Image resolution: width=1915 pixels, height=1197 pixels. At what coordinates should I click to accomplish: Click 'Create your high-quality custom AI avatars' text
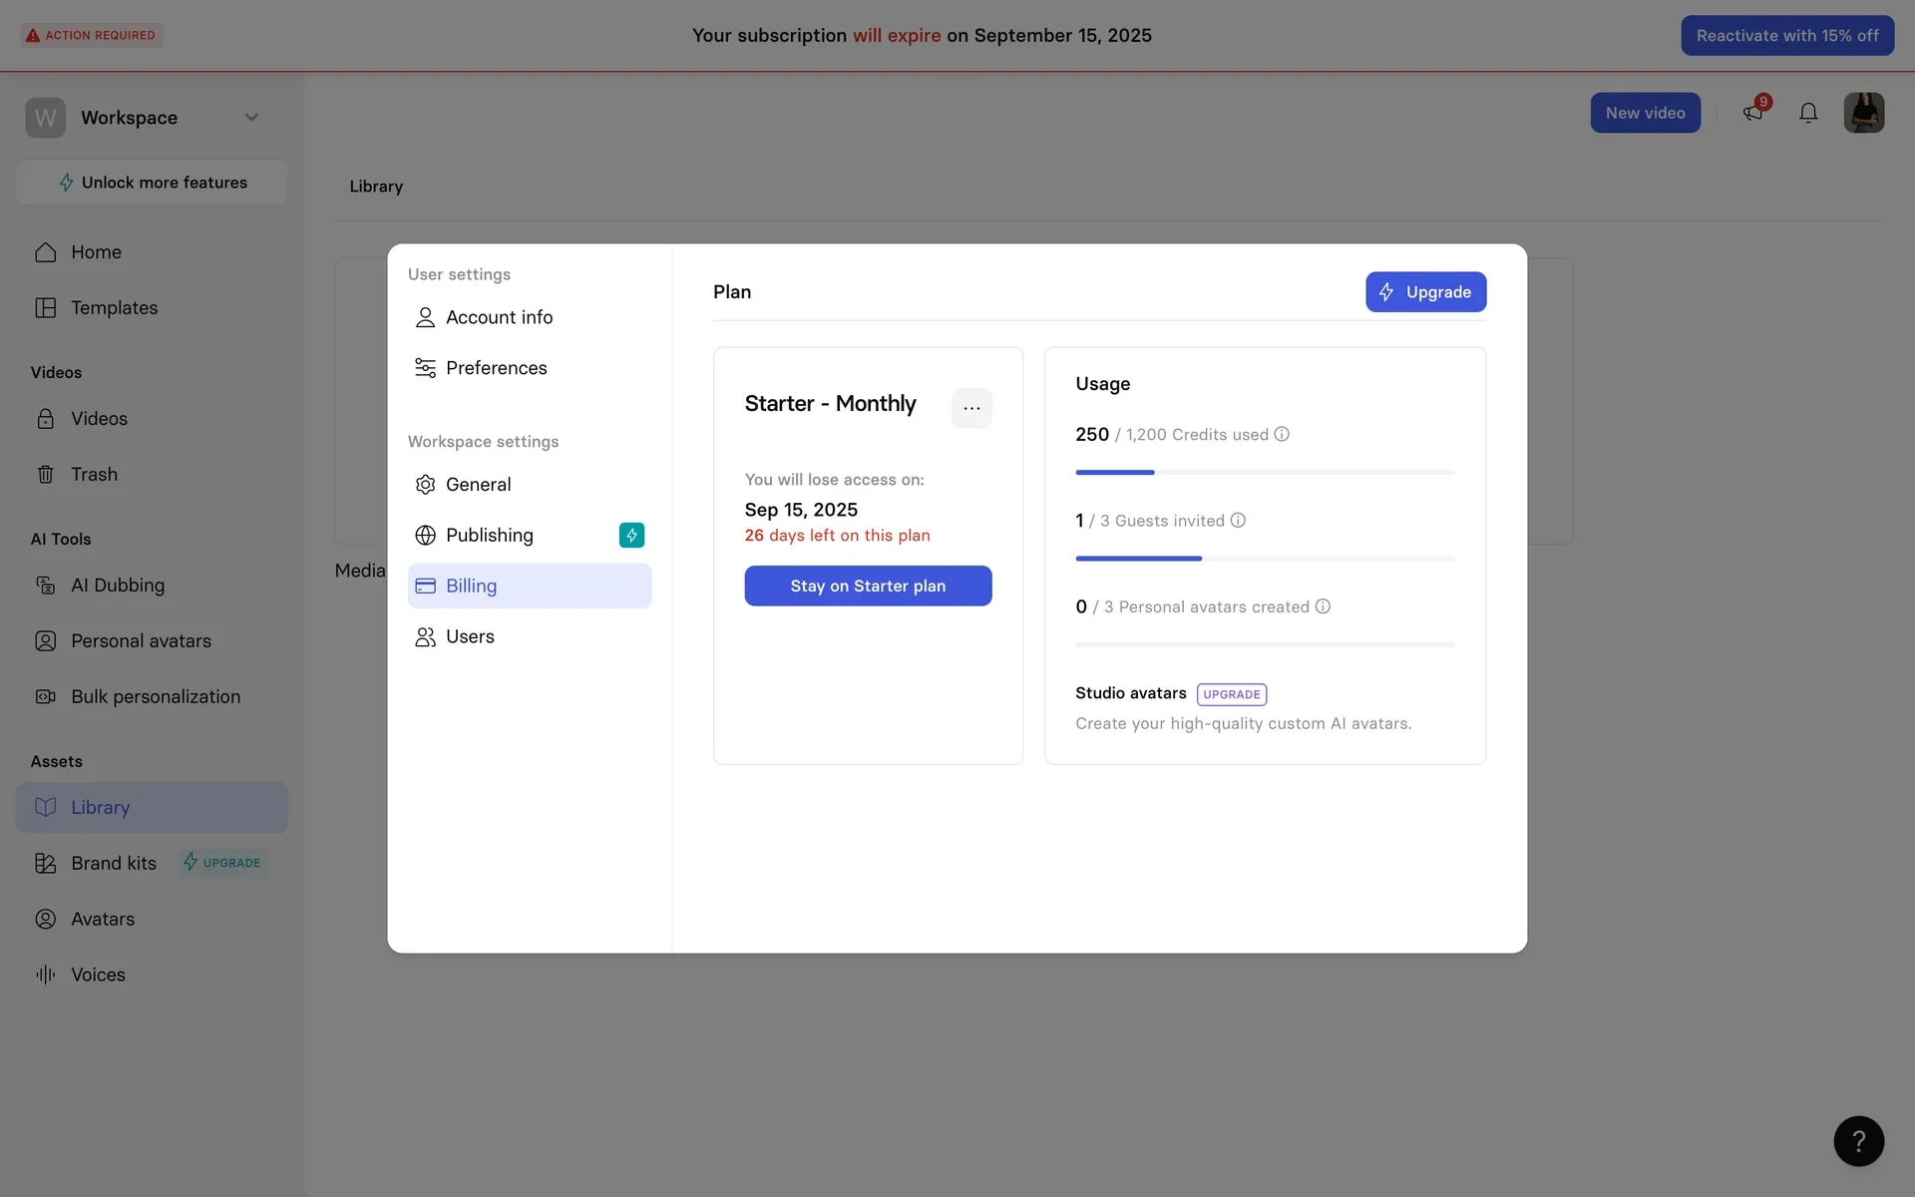point(1244,724)
